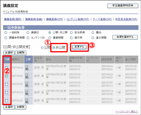Open the コンテンツ登録(CSV) link
Screen dimensions: 141x115
coord(78,19)
